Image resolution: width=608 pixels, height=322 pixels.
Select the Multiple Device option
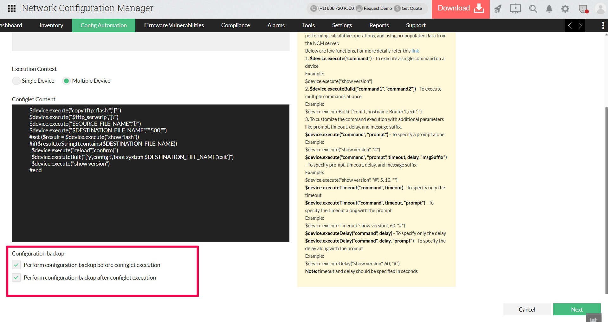click(67, 81)
